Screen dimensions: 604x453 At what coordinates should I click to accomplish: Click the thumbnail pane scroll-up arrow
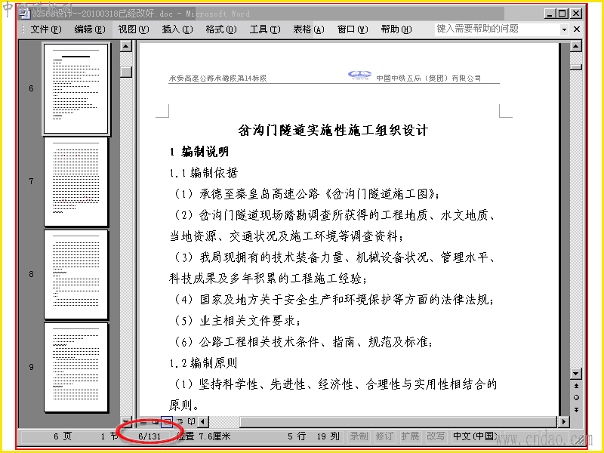click(x=125, y=47)
